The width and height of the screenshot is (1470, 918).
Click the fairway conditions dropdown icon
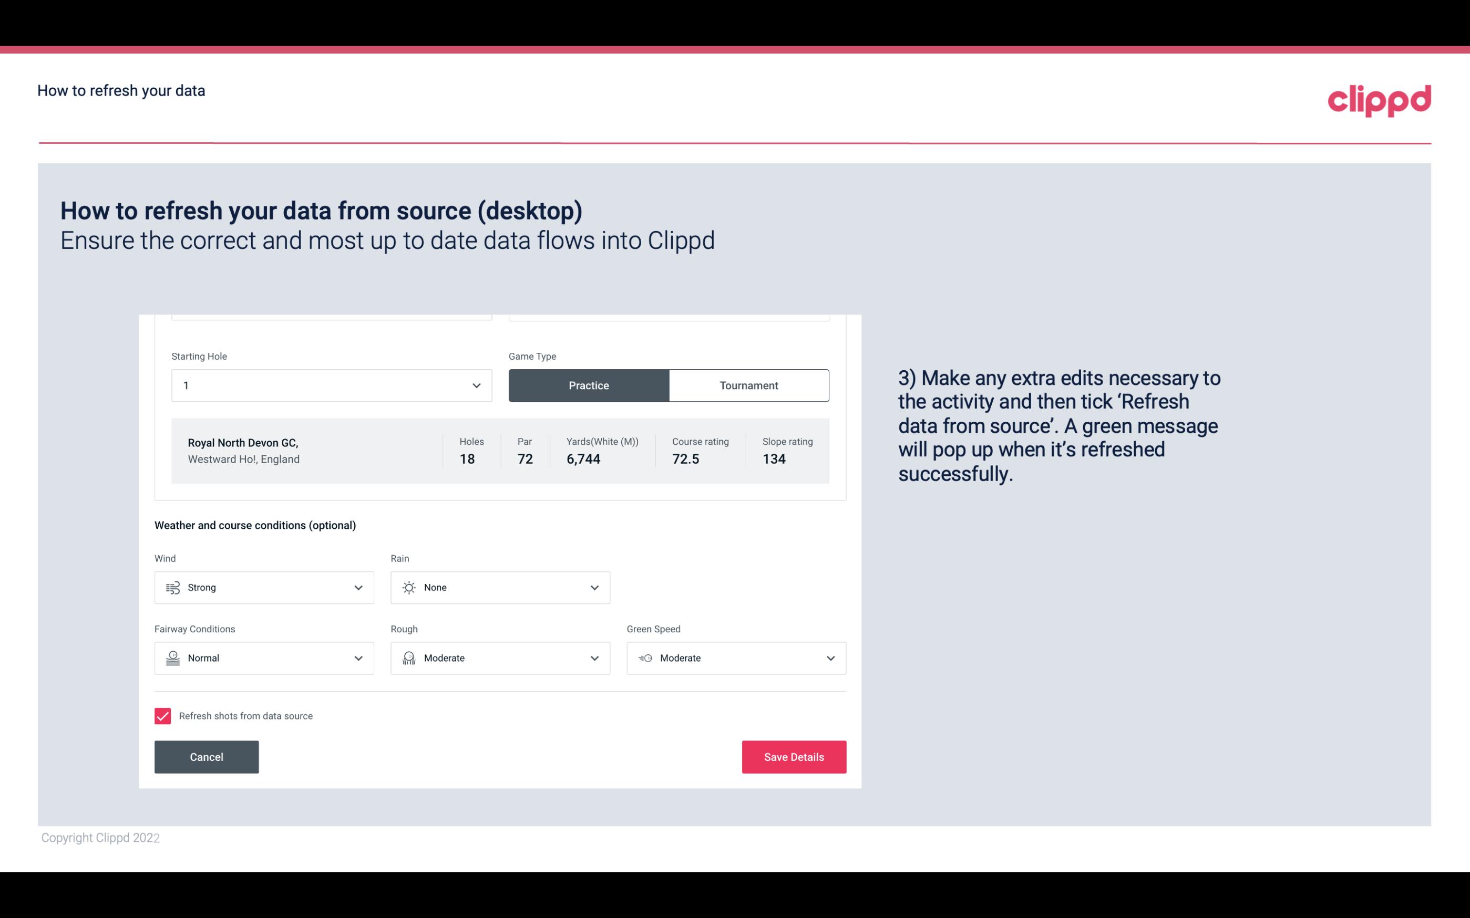[x=358, y=658]
